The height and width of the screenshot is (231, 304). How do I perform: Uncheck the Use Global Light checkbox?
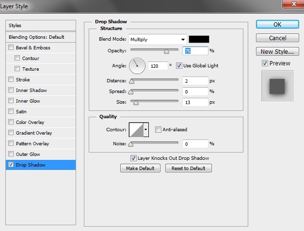(x=179, y=65)
